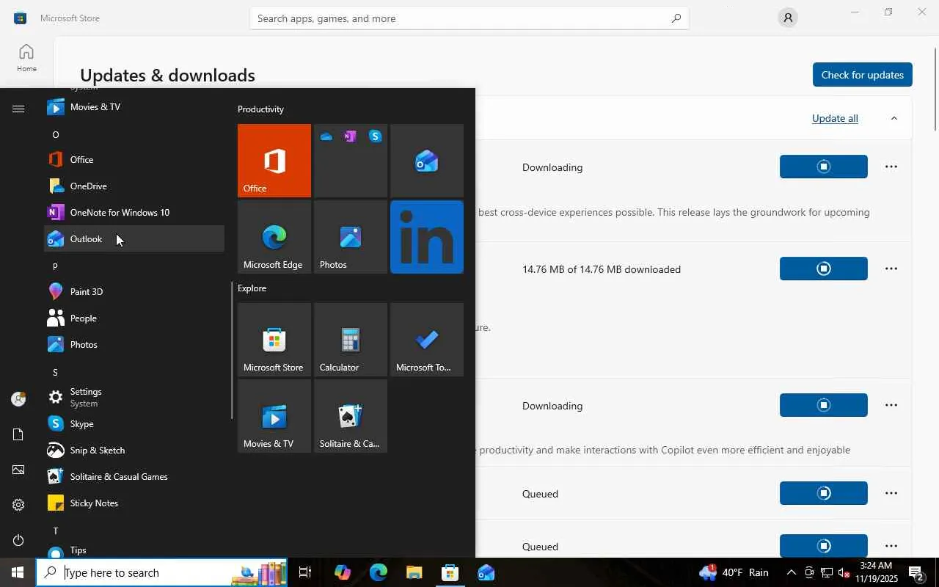
Task: Open more options for first Downloading update
Action: [x=891, y=167]
